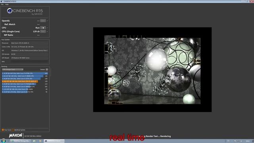Select ranking row 6 Intel Core i7-3840QM
Image resolution: width=254 pixels, height=143 pixels.
[25, 87]
